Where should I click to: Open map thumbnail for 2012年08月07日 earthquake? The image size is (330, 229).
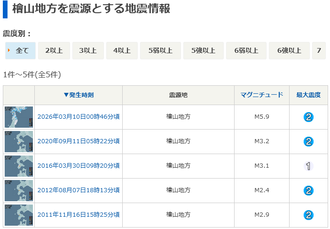pos(19,190)
